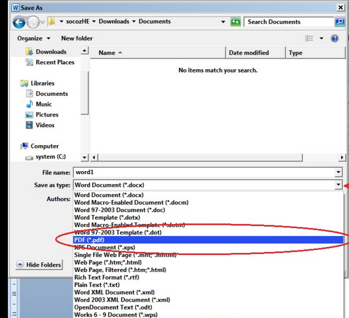Choose Word 97-2003 Template (*.dot)

(208, 232)
